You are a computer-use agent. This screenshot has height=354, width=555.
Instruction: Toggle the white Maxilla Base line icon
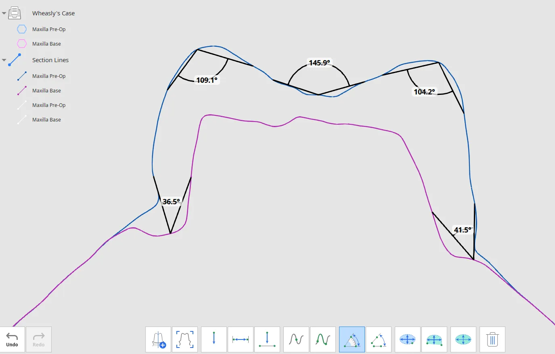[22, 119]
